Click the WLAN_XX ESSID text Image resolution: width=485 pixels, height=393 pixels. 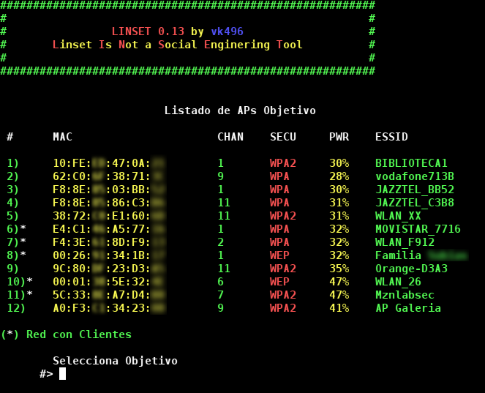398,216
